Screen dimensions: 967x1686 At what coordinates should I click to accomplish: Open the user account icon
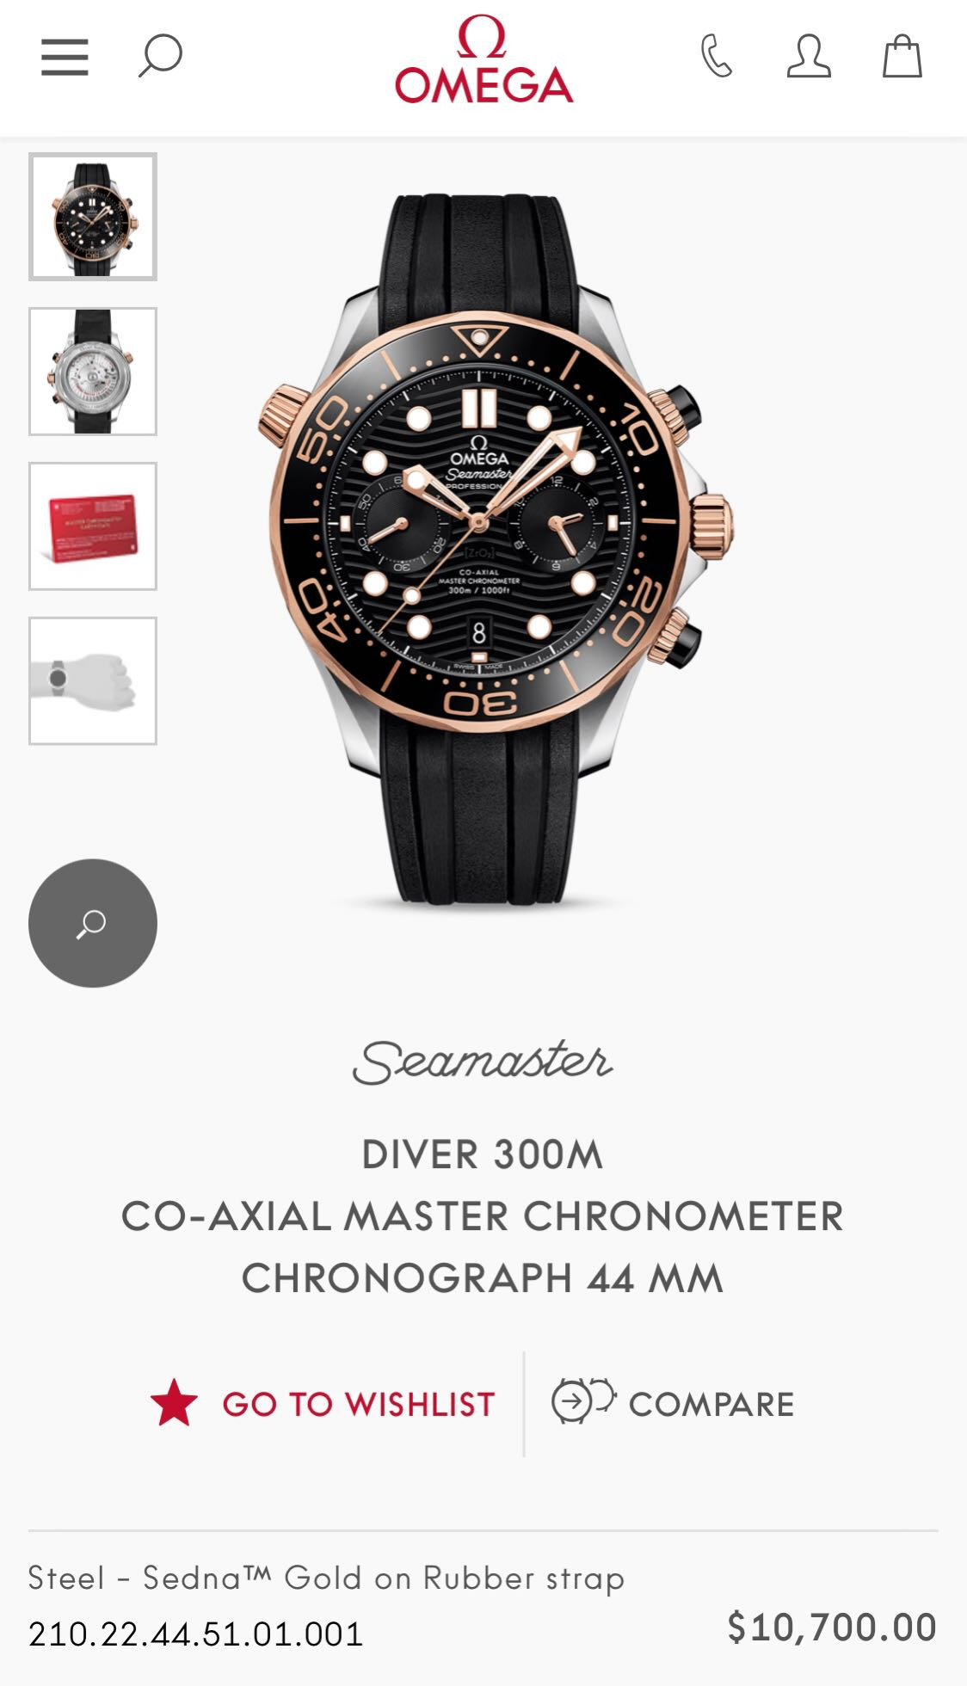coord(809,57)
